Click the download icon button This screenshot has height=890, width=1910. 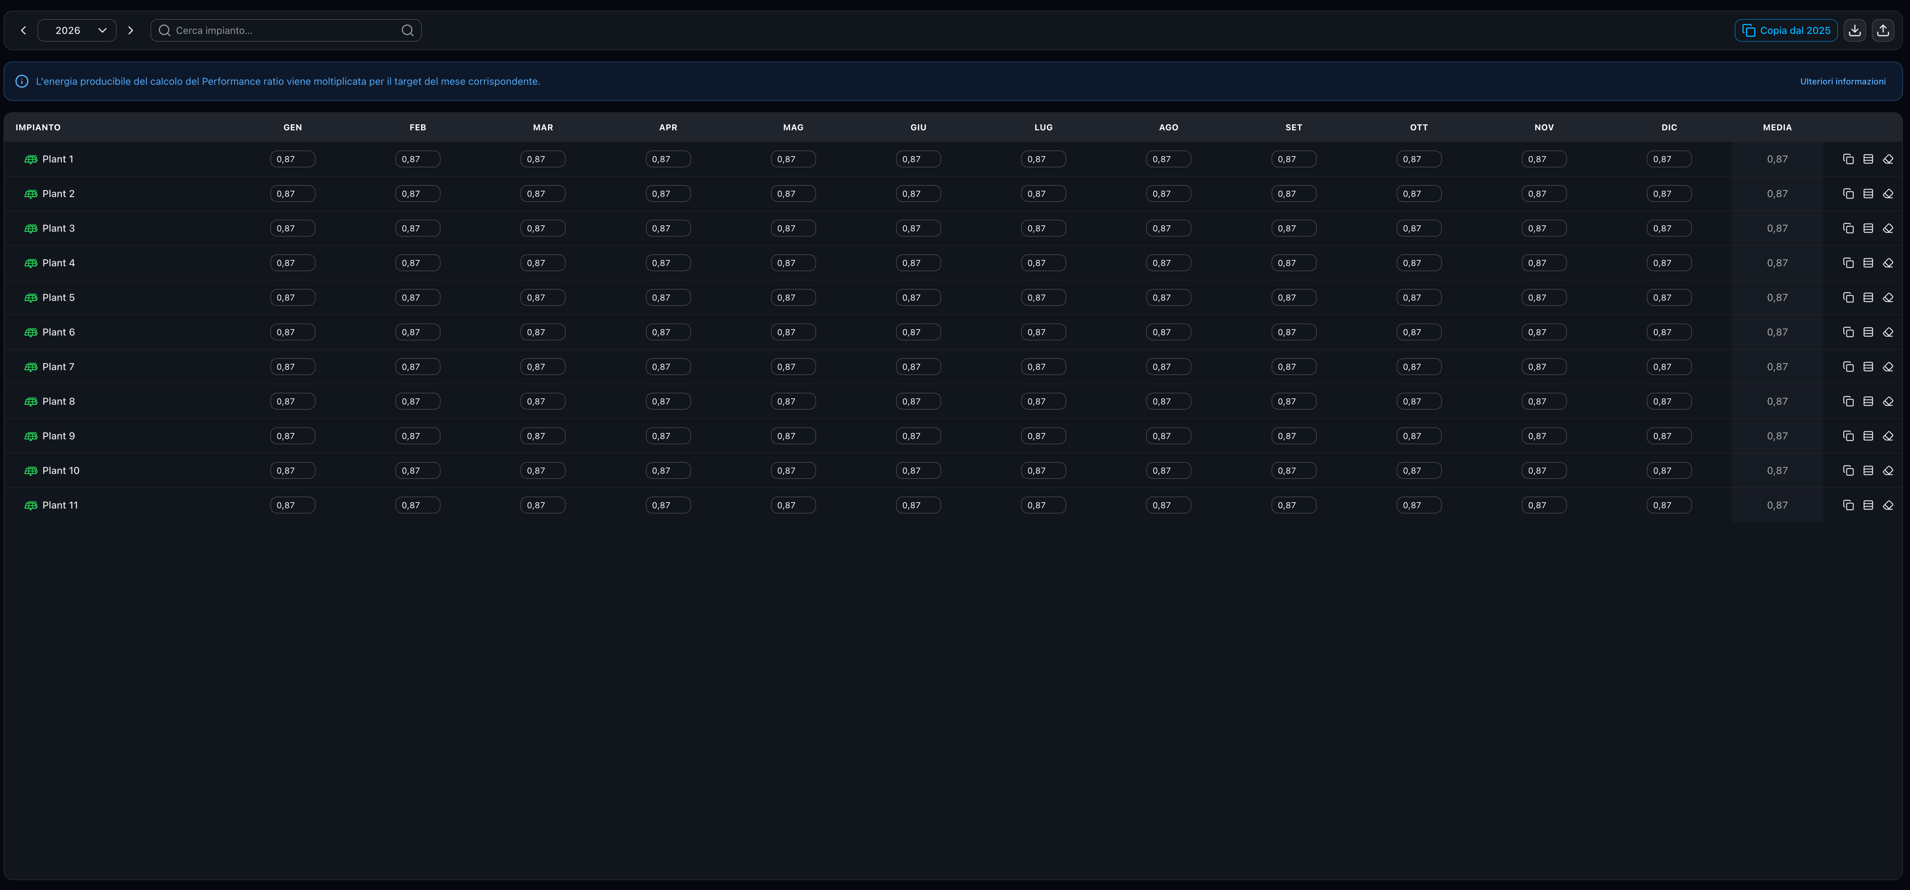tap(1855, 30)
